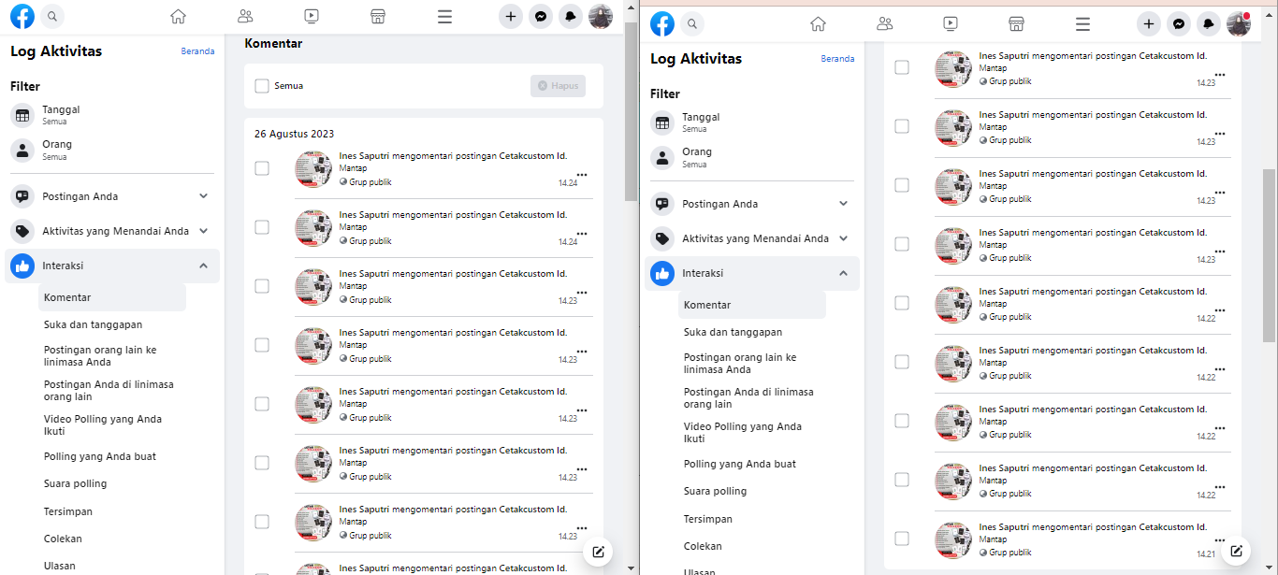
Task: Expand Aktivitas yang Menandai Anda in left window
Action: point(203,231)
